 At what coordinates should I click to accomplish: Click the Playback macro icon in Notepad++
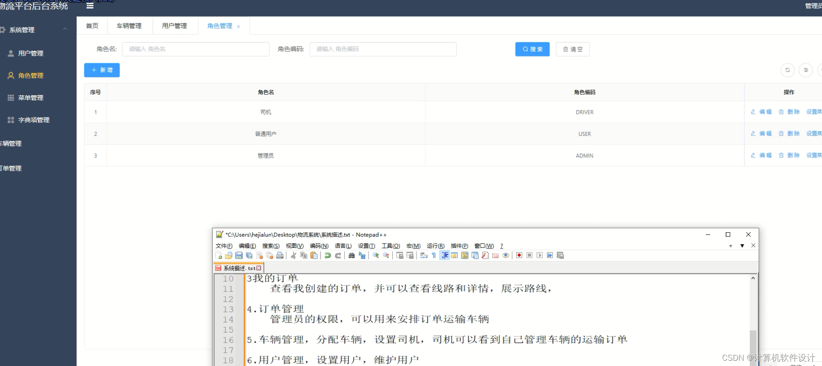(x=540, y=255)
